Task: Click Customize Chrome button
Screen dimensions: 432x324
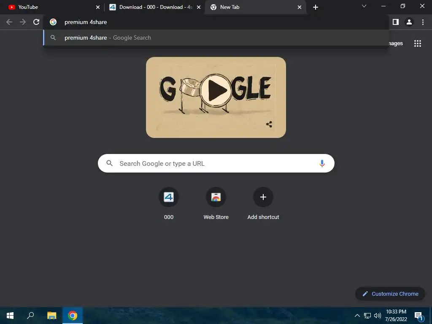Action: pyautogui.click(x=390, y=294)
